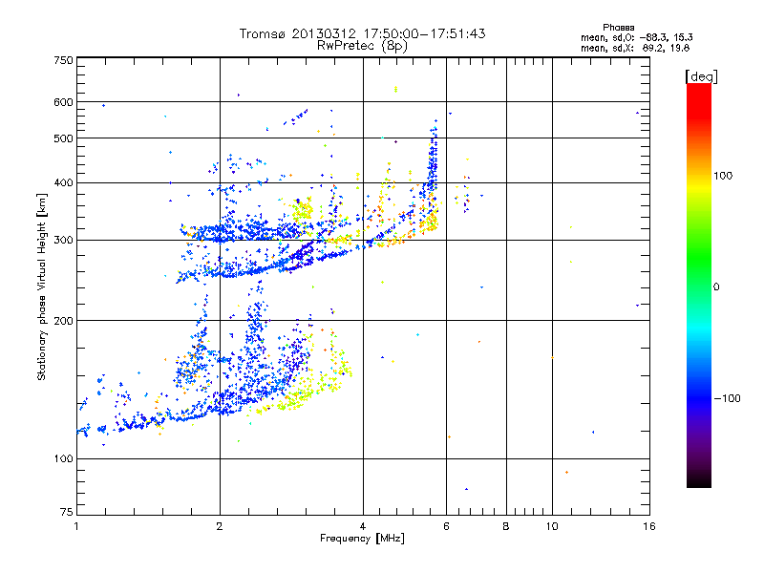Click the y-axis tick label '750'
Image resolution: width=764 pixels, height=573 pixels.
tap(64, 60)
